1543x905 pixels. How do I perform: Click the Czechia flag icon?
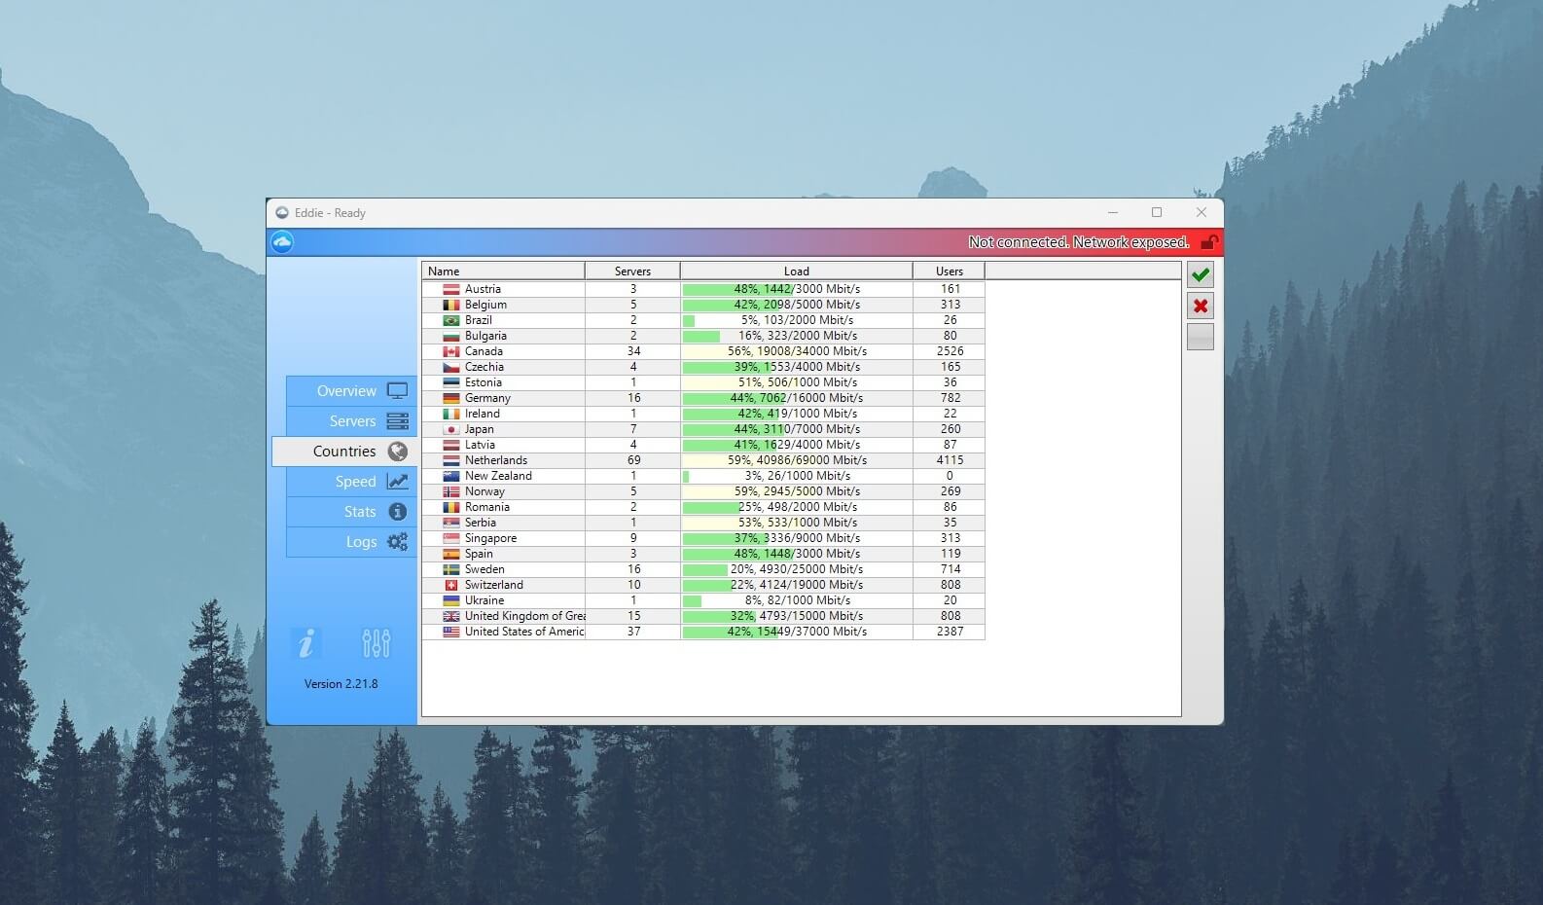[x=451, y=367]
